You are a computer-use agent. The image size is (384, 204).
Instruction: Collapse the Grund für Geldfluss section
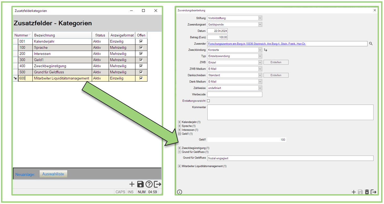coord(180,152)
